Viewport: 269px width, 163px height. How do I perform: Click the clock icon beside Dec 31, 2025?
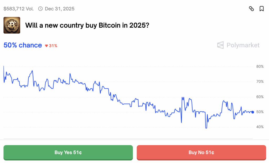point(40,9)
